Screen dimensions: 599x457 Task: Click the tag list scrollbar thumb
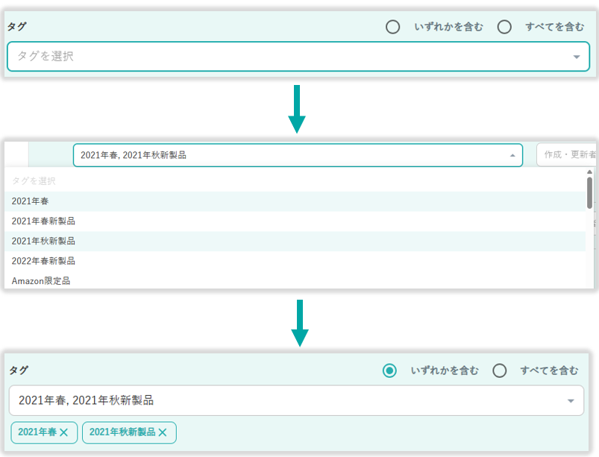(x=589, y=192)
